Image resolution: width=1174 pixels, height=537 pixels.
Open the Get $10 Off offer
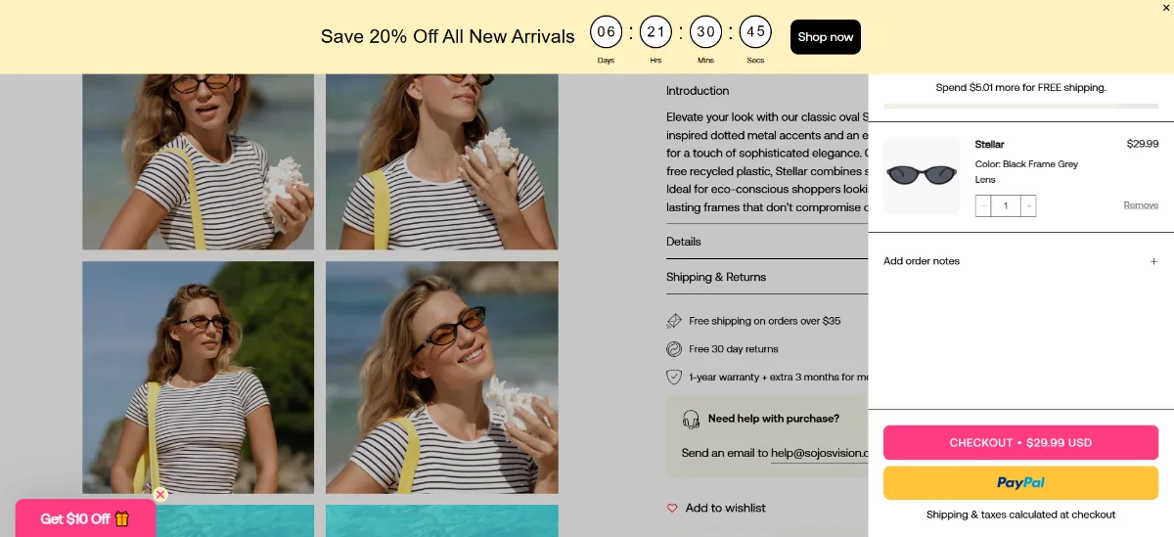click(x=85, y=518)
